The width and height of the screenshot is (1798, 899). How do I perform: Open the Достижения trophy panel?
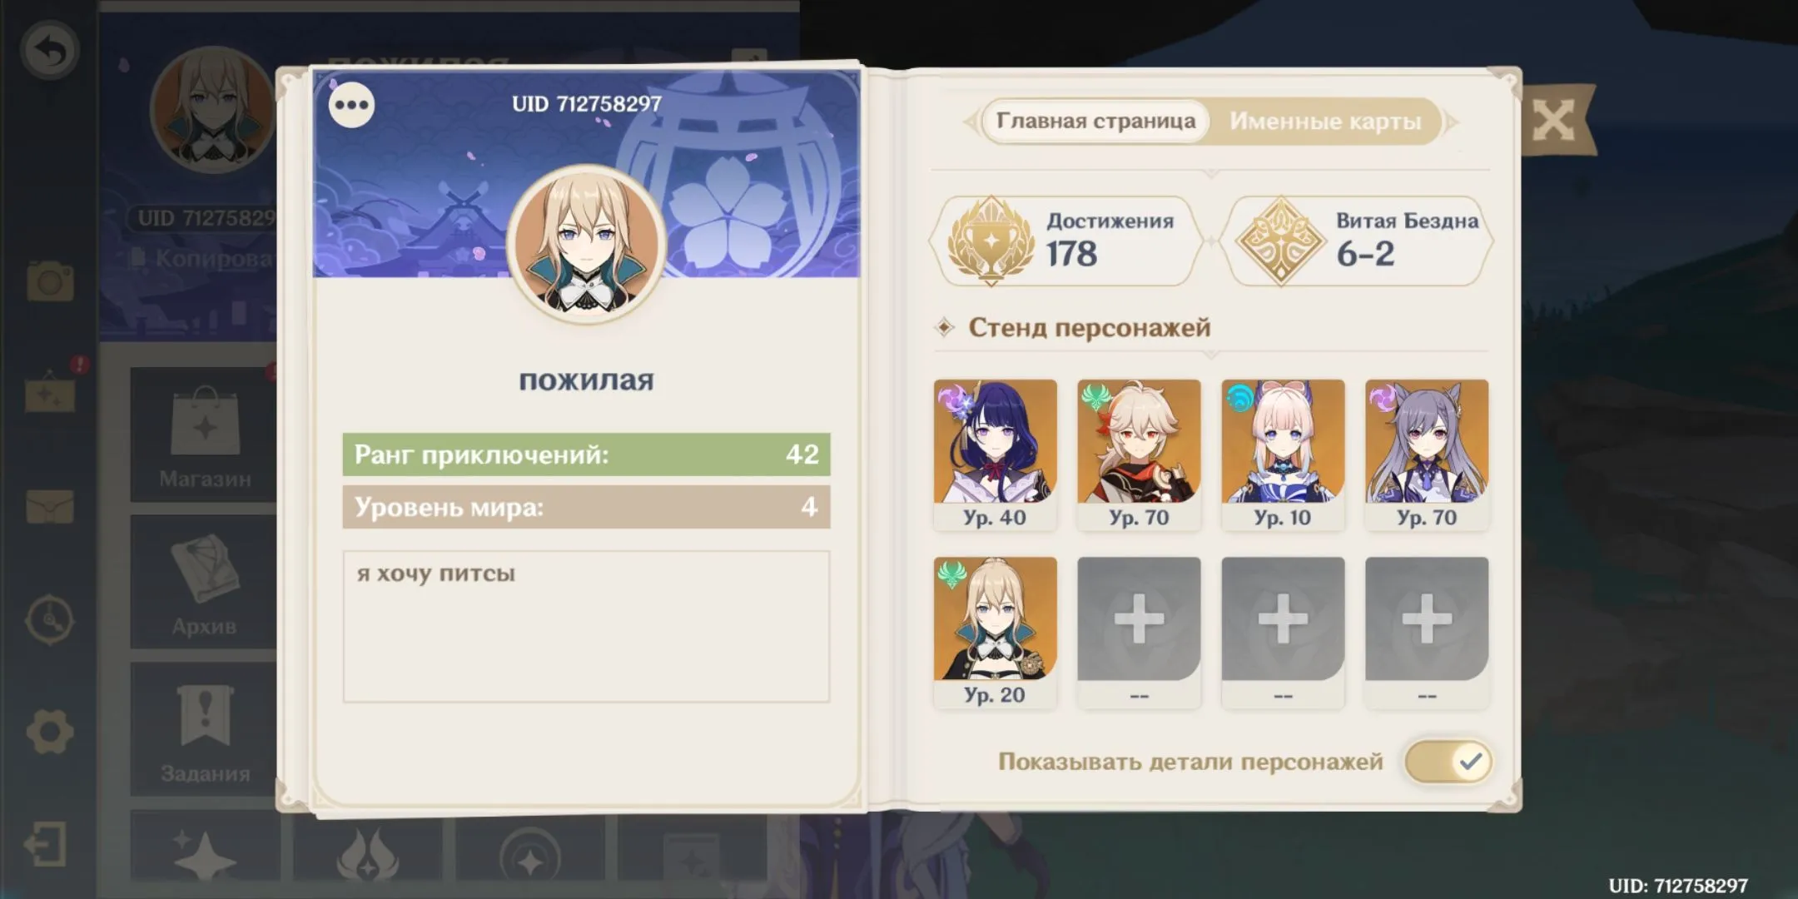(1066, 241)
